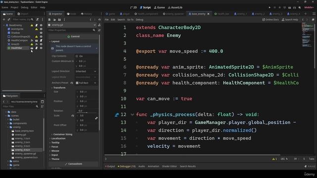
Task: Open the Game workspace
Action: [159, 7]
